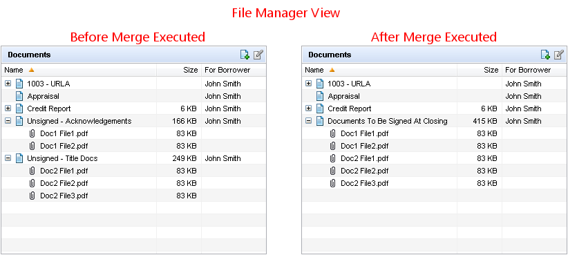
Task: Click paperclip icon of Doc1 File2.pdf, Before panel
Action: pos(32,146)
